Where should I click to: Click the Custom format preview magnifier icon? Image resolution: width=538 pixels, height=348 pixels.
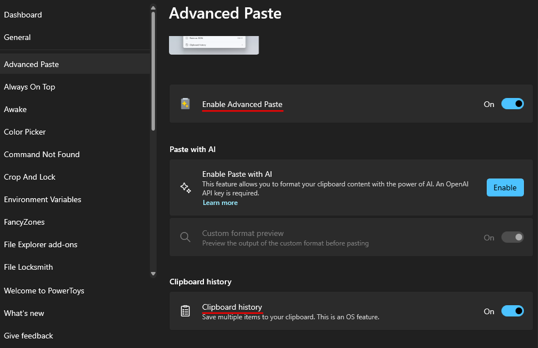pyautogui.click(x=185, y=237)
